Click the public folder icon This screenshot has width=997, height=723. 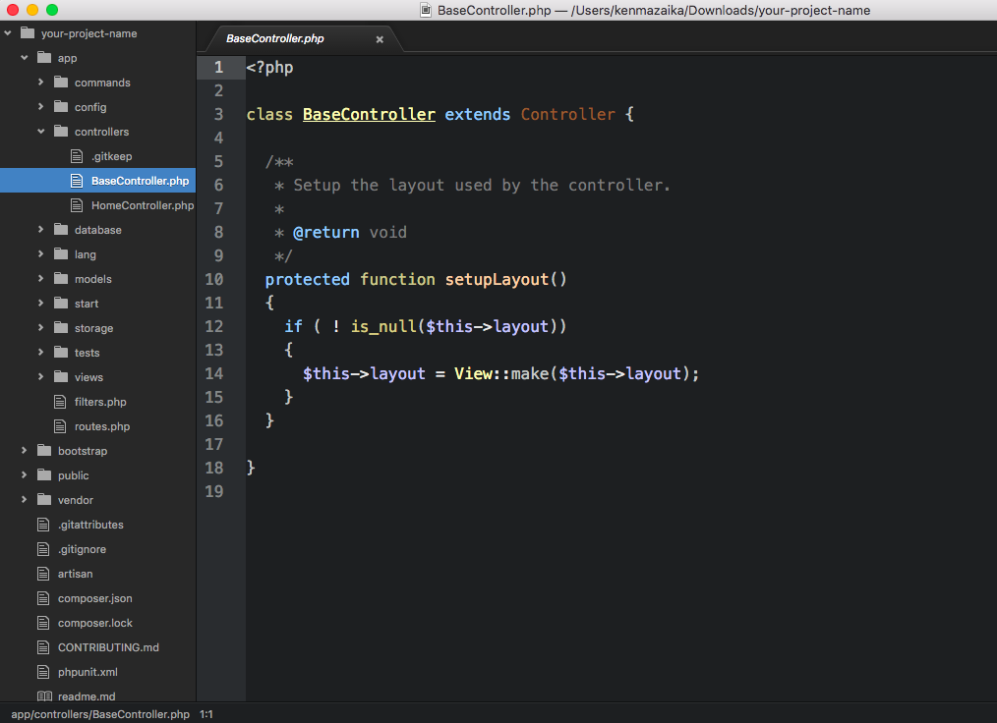point(44,475)
